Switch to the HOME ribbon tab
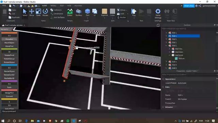 coord(45,6)
